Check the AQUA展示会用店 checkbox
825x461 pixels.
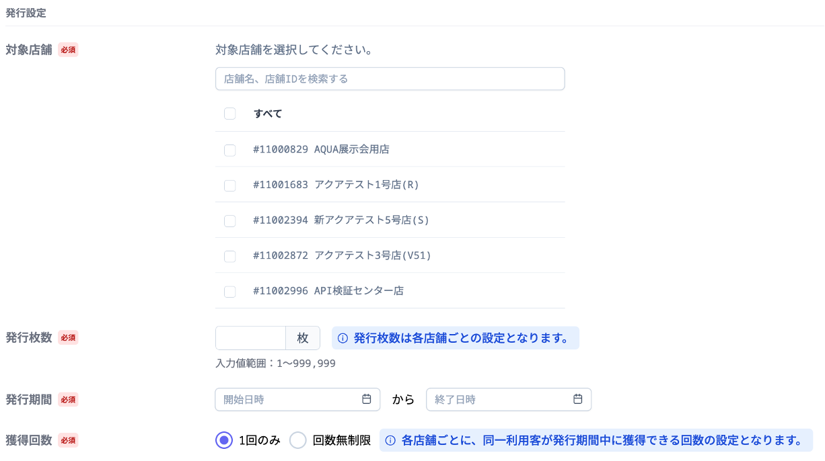(x=230, y=150)
